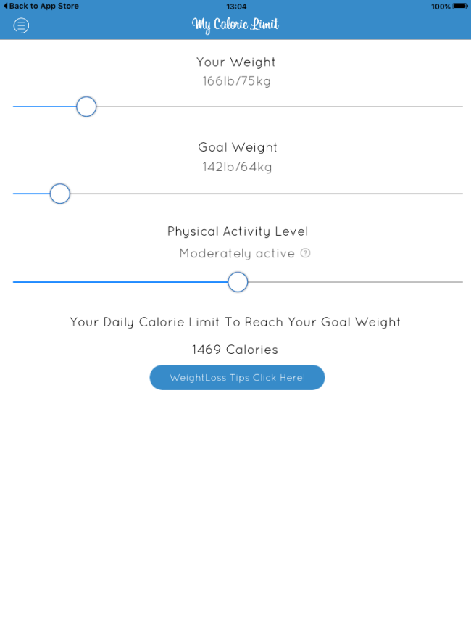Image resolution: width=471 pixels, height=628 pixels.
Task: Click the Your Weight heading
Action: (236, 62)
